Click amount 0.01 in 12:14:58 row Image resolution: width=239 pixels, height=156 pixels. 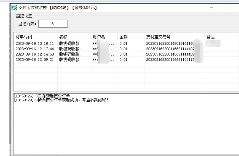(x=123, y=54)
